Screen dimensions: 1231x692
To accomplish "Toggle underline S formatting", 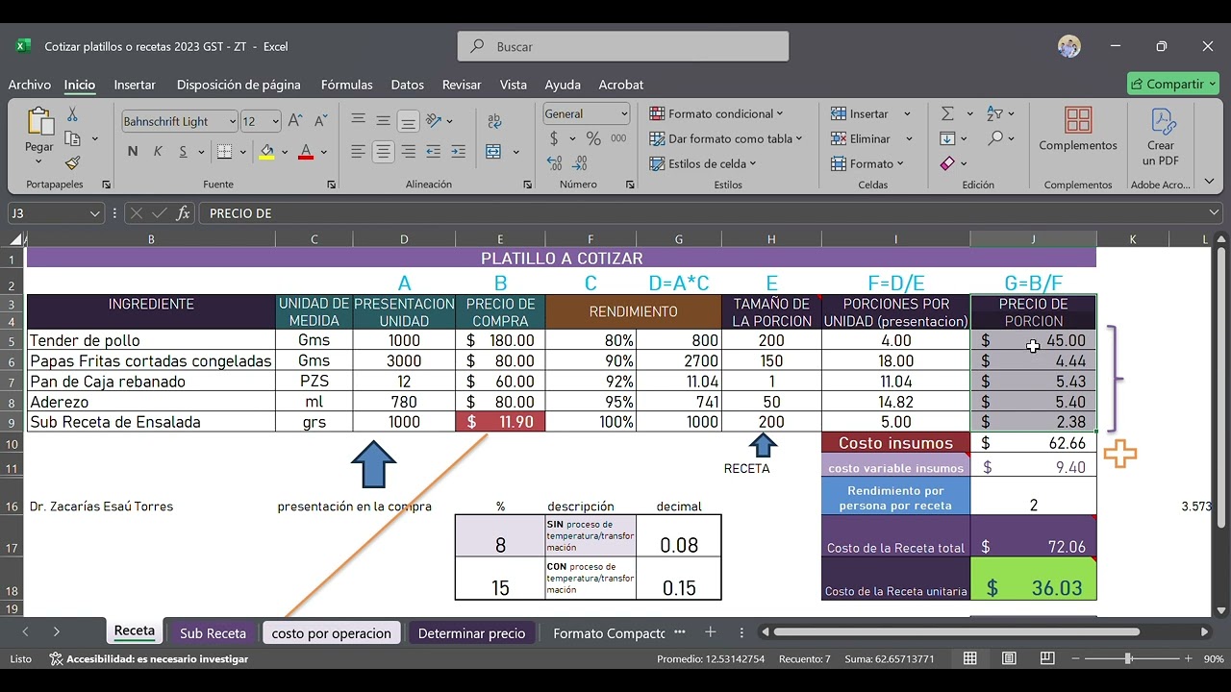I will 183,152.
